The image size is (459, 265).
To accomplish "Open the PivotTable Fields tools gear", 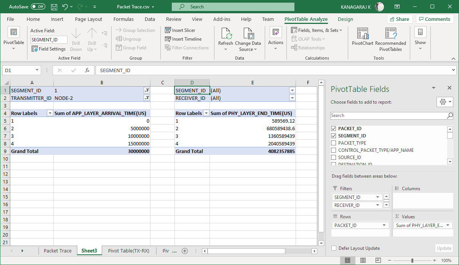I will pyautogui.click(x=445, y=102).
